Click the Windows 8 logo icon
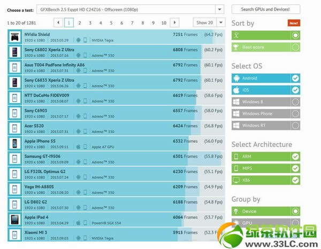This screenshot has height=249, width=321. pos(236,102)
